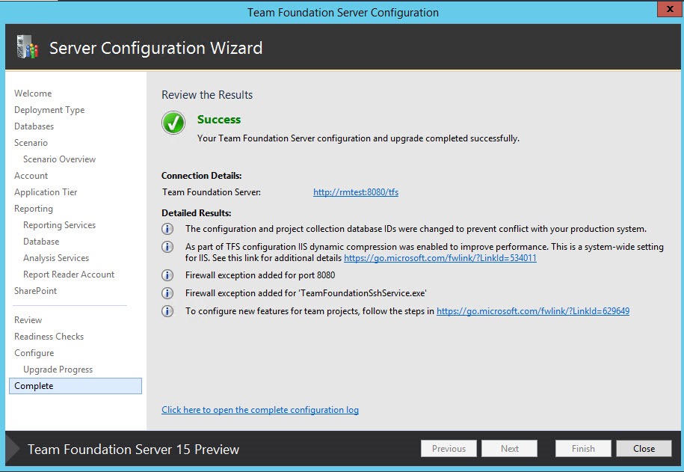The image size is (684, 472).
Task: Click the green Success heading text
Action: 219,119
